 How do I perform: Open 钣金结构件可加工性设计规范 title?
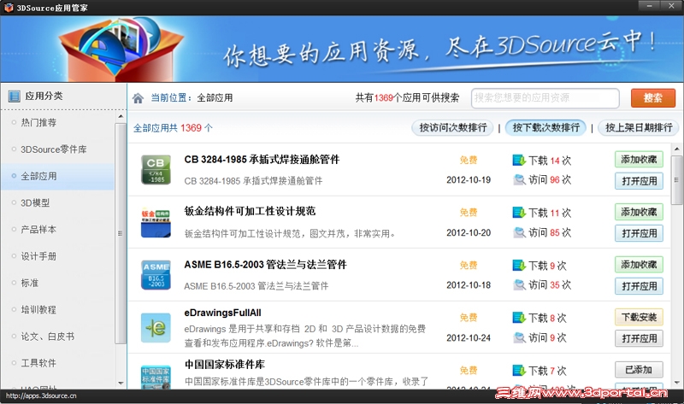(250, 211)
